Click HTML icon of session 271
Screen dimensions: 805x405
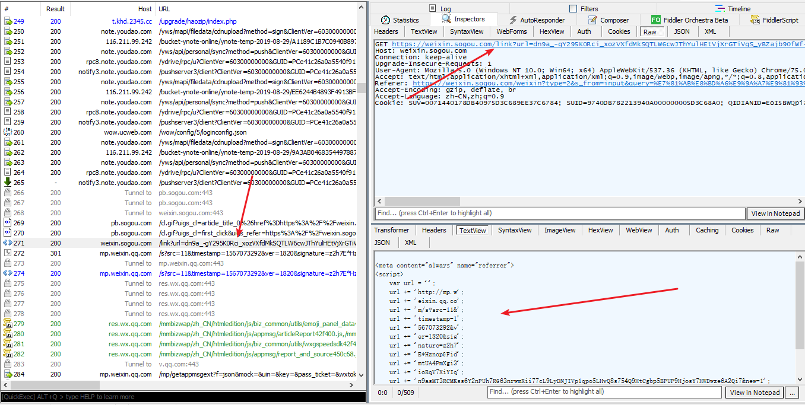[8, 243]
